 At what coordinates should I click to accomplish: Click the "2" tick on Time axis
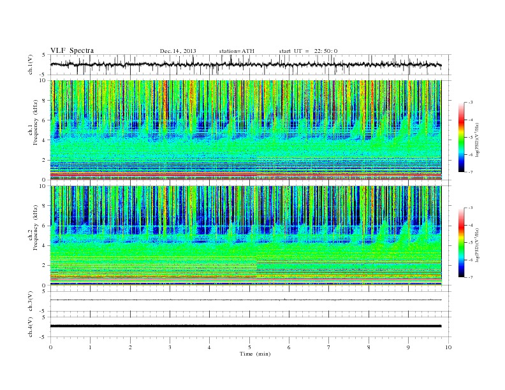click(x=130, y=347)
